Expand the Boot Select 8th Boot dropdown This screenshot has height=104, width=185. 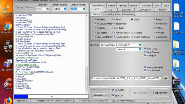140,45
